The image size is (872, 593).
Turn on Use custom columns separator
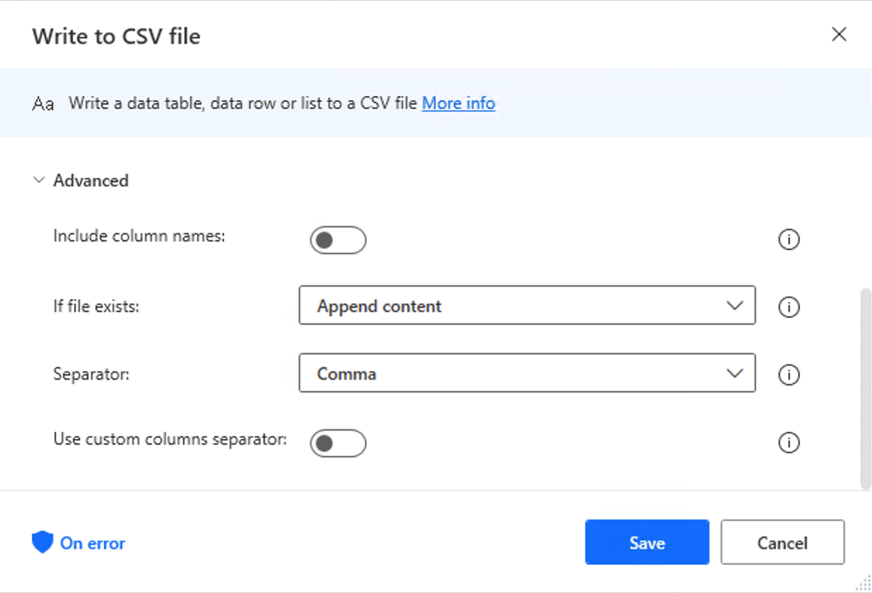point(338,443)
